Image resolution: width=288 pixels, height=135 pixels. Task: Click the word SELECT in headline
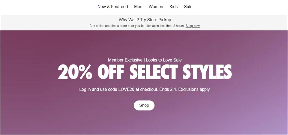[x=154, y=72]
